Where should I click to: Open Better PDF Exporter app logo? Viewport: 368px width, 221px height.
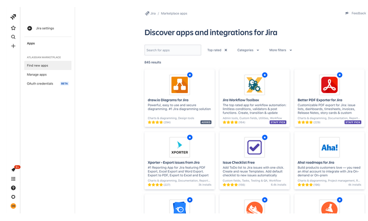329,85
